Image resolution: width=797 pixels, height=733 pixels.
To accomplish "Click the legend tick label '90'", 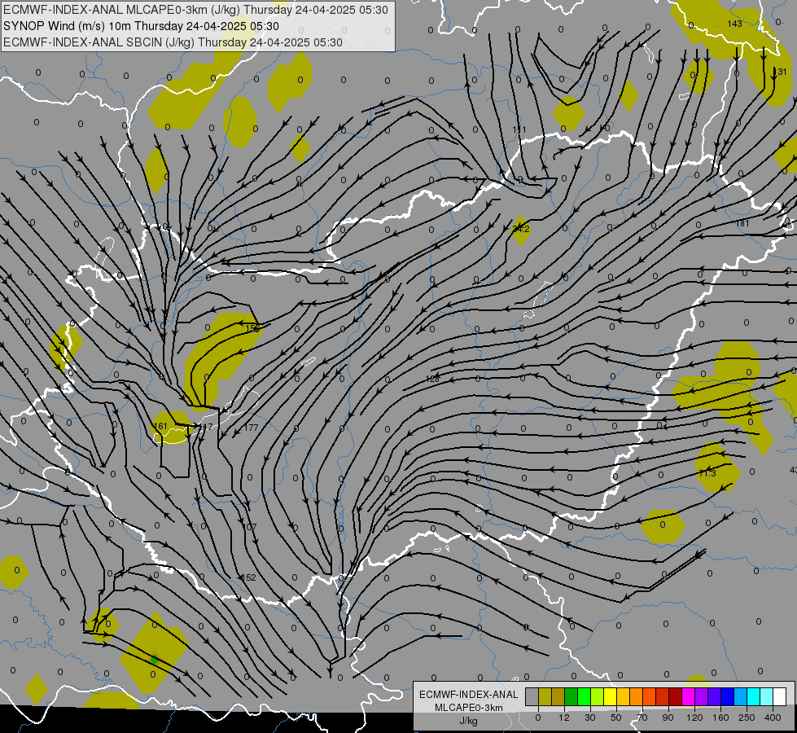I will (x=668, y=718).
